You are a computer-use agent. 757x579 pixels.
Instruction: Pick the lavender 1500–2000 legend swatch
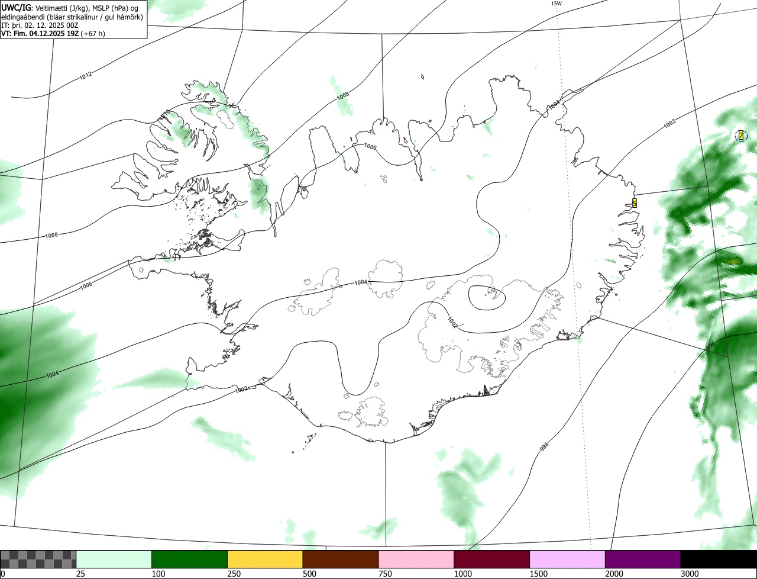click(x=568, y=559)
